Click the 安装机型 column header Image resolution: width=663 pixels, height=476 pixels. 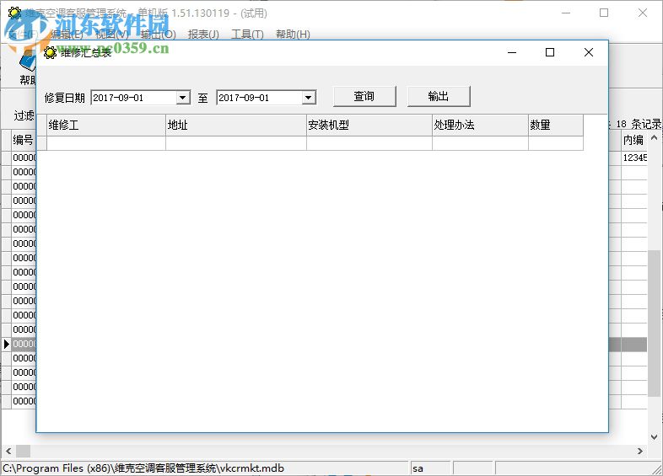[x=369, y=125]
